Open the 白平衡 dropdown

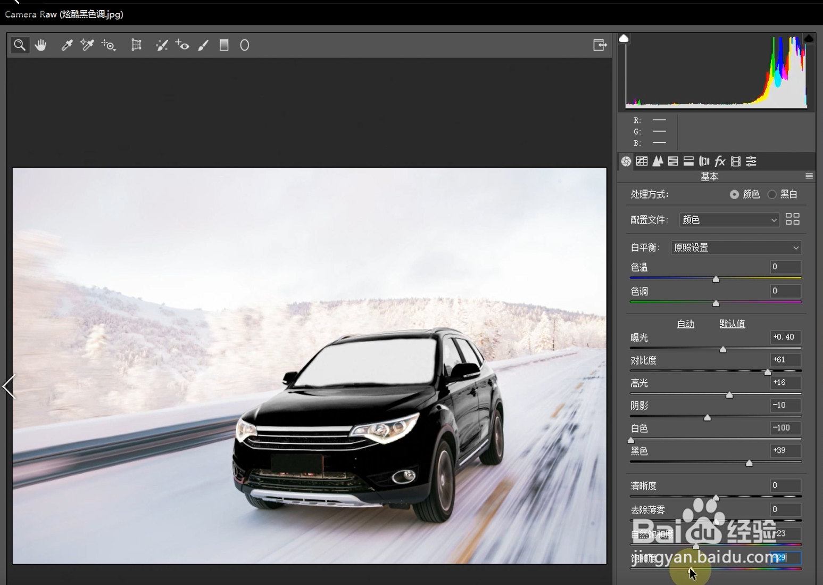(736, 248)
